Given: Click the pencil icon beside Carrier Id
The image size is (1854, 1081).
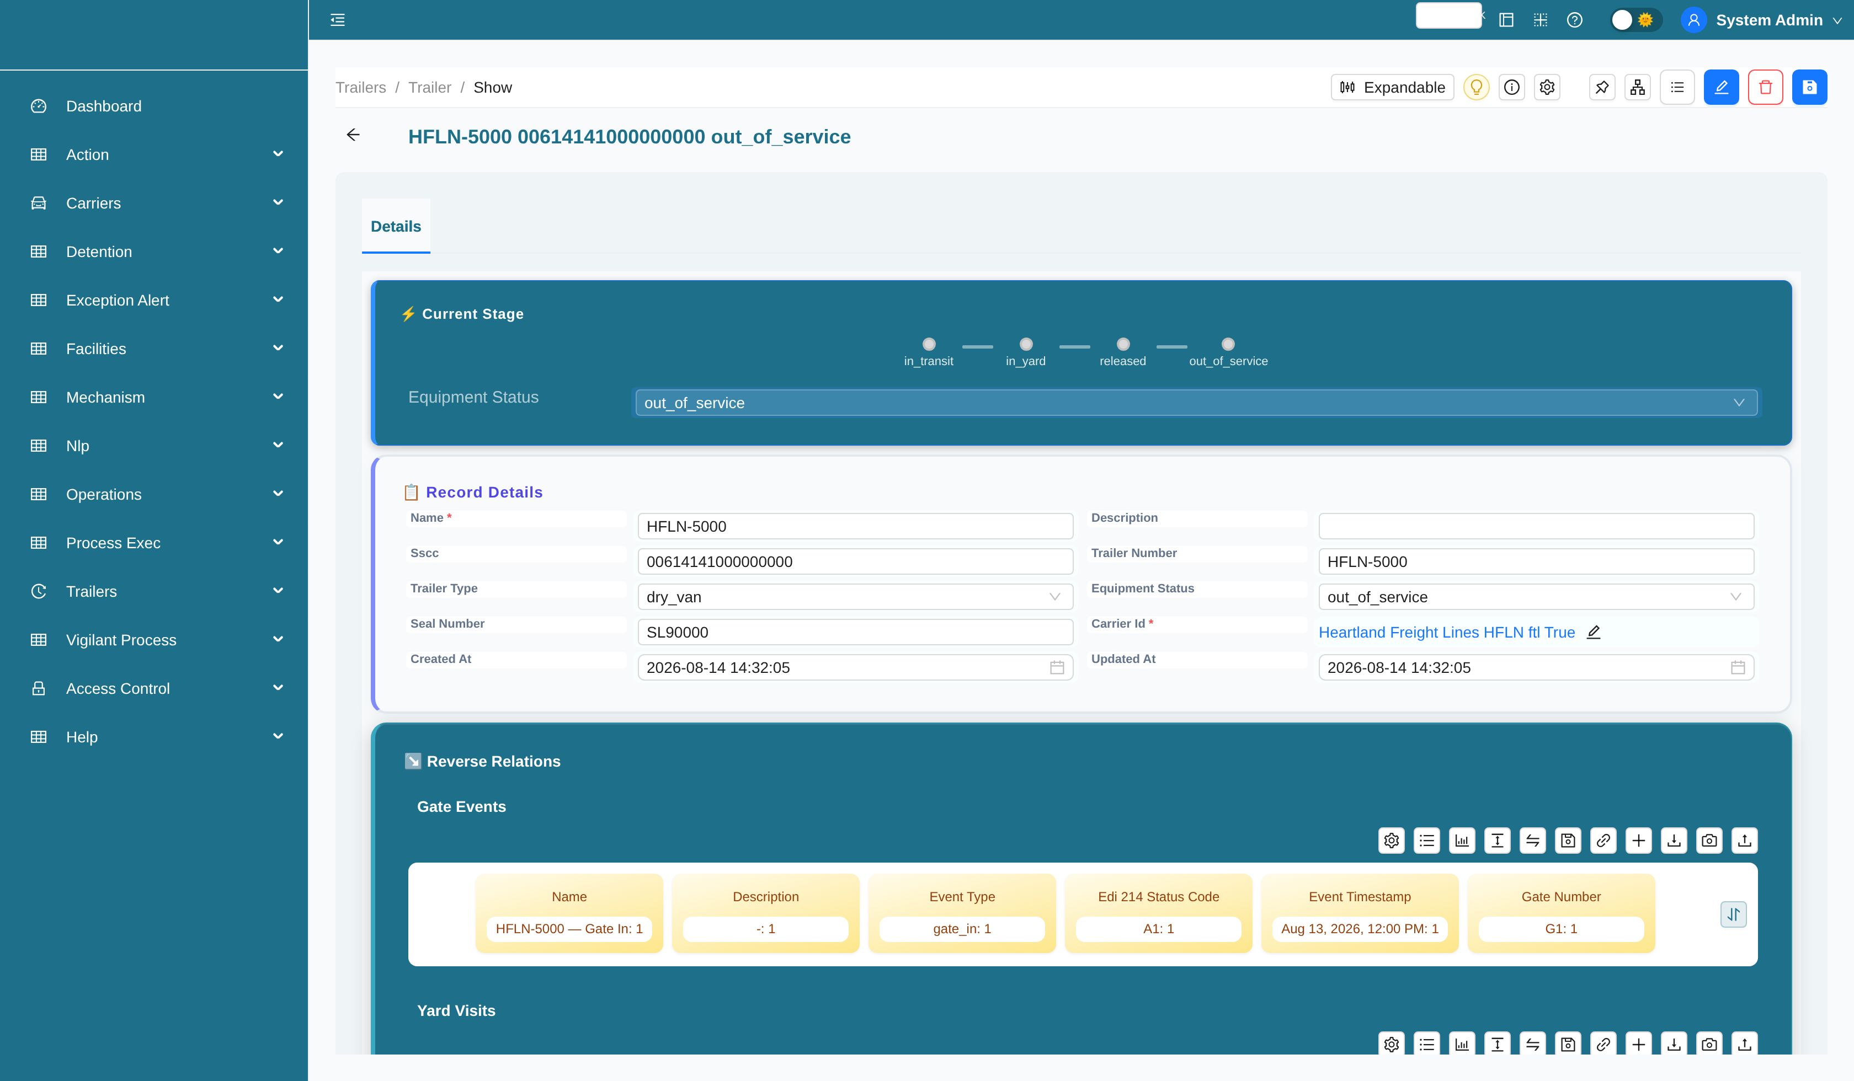Looking at the screenshot, I should (1594, 633).
